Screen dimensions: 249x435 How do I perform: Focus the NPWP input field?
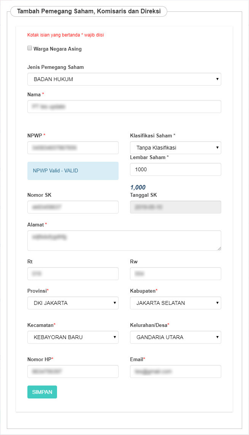point(73,148)
